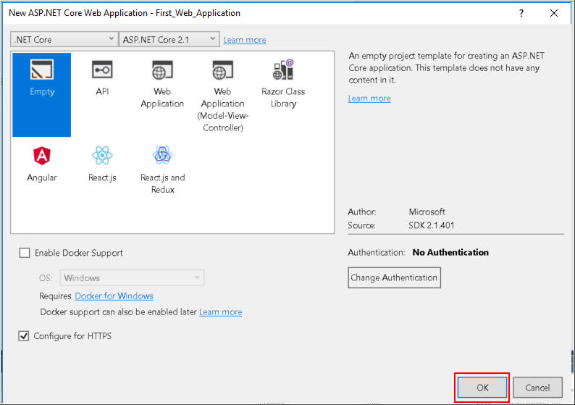Viewport: 575px width, 405px height.
Task: Open Learn more link about Docker support
Action: click(221, 312)
